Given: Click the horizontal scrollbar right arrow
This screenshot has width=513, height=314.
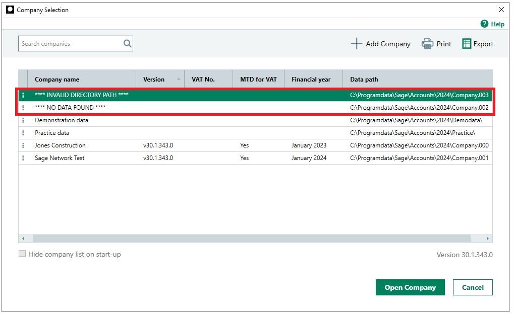Looking at the screenshot, I should pos(487,239).
